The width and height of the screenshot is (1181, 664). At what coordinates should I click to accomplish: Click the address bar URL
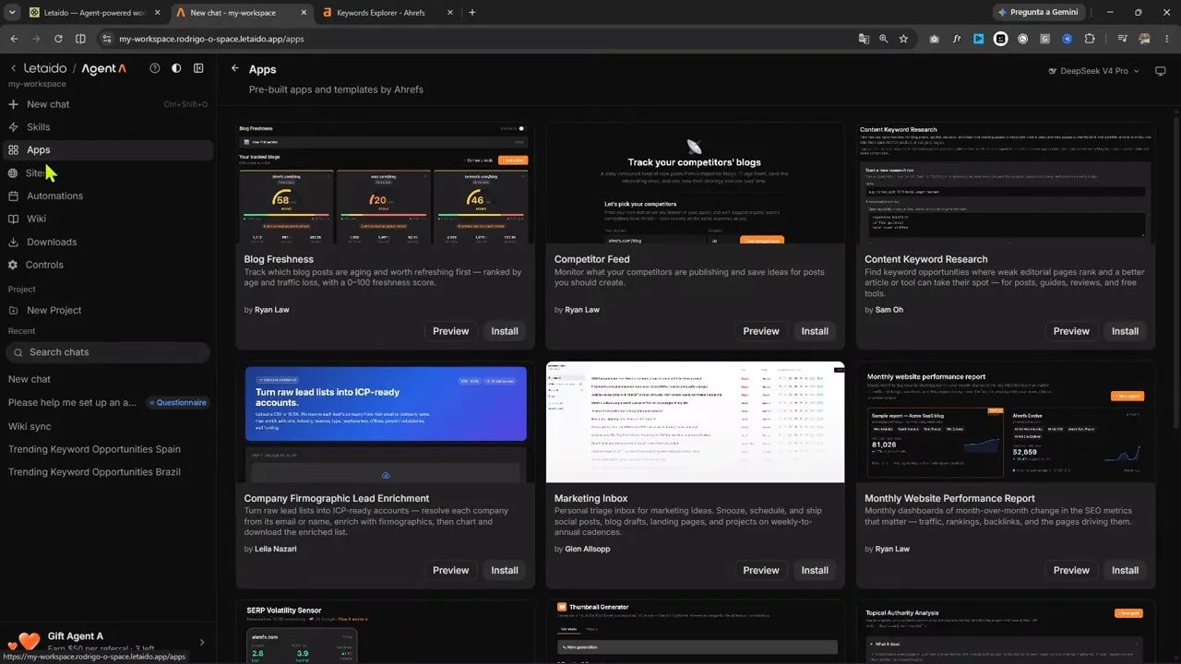coord(211,39)
